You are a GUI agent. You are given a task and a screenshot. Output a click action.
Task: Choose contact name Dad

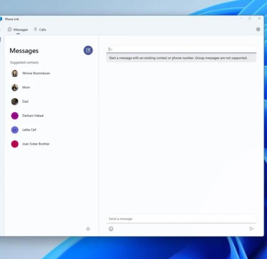[25, 102]
